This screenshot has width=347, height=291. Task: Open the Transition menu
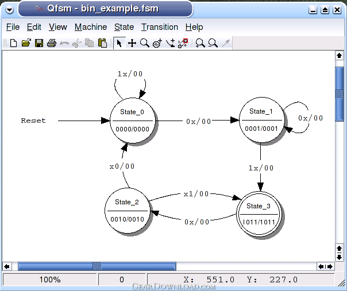[x=160, y=27]
